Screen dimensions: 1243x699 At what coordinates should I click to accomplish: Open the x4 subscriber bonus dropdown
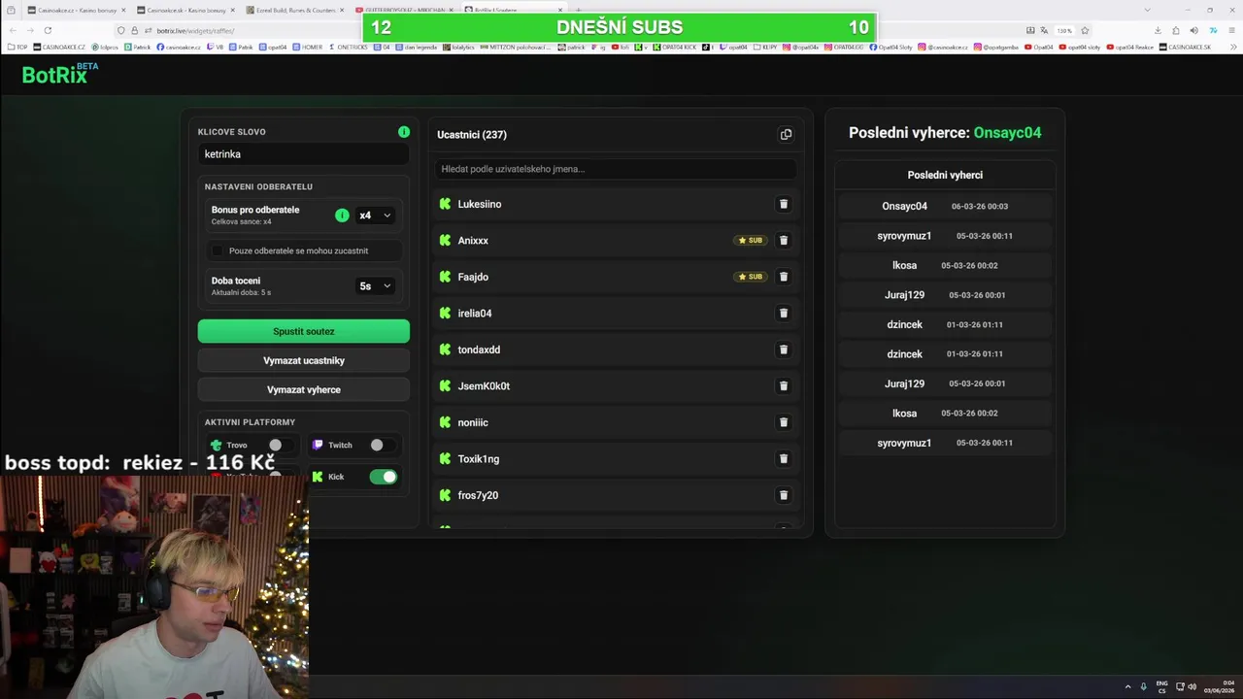click(375, 216)
